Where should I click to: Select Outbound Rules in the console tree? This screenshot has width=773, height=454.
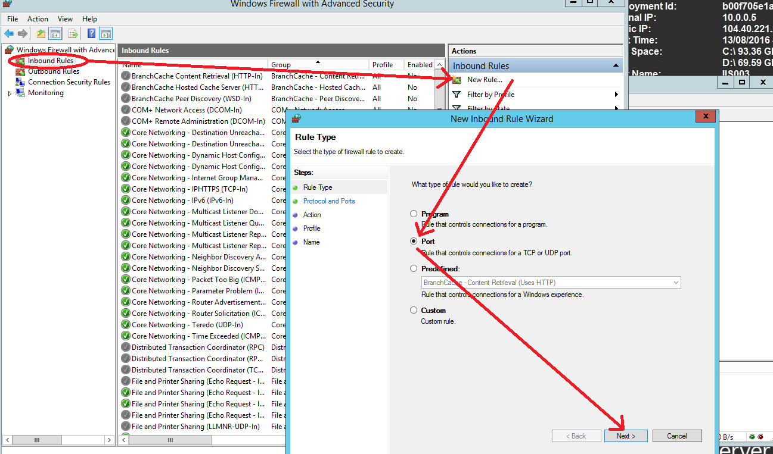54,71
